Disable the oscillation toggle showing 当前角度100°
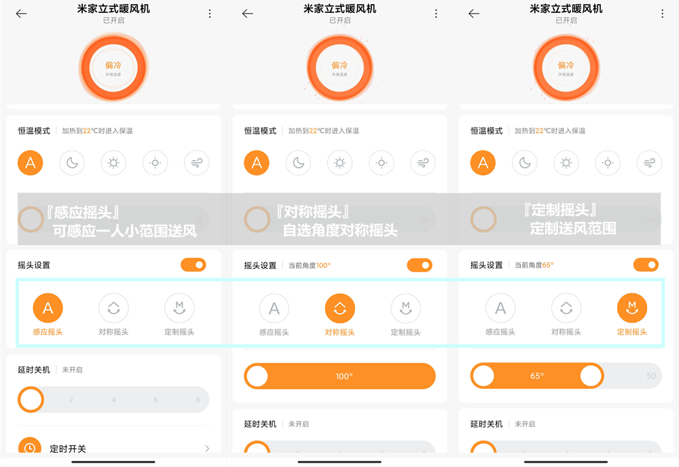The image size is (679, 467). point(420,265)
